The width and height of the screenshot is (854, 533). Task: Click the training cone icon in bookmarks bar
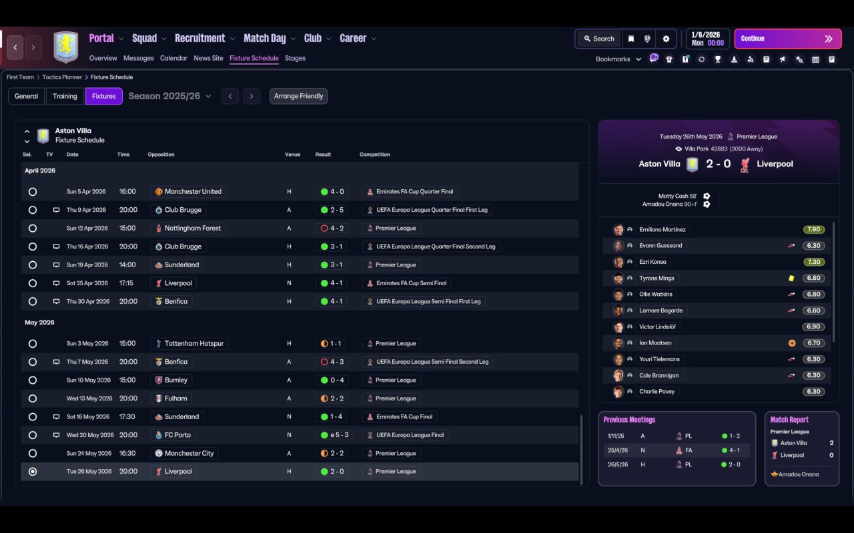point(734,59)
